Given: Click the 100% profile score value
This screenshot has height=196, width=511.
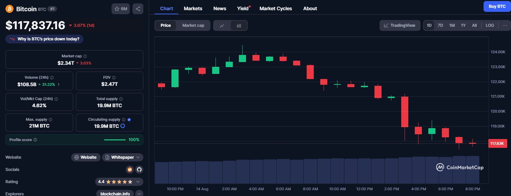Looking at the screenshot, I should tap(134, 140).
